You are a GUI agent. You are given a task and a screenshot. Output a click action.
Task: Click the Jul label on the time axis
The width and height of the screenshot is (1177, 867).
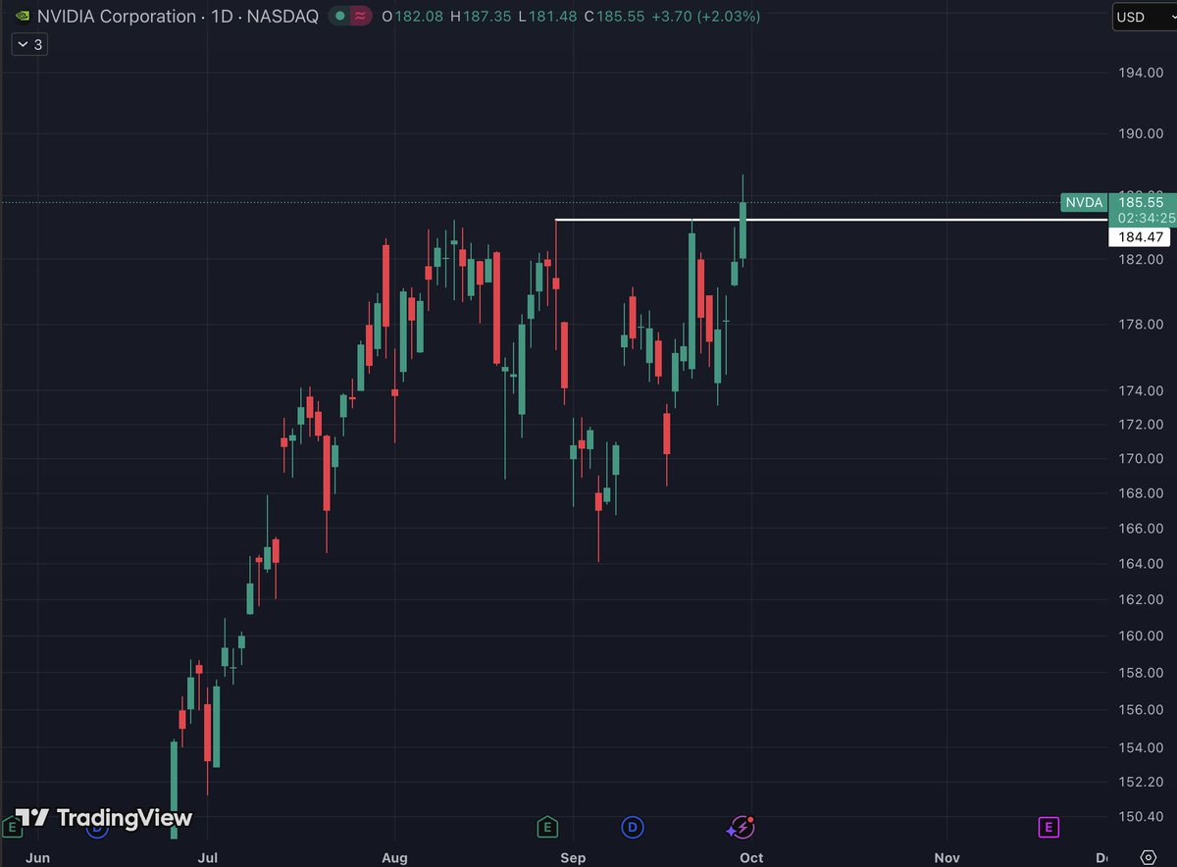coord(208,858)
